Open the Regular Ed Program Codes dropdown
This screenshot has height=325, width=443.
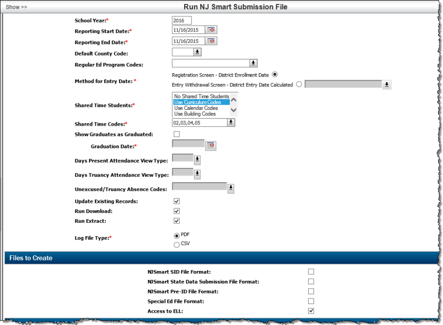[253, 63]
